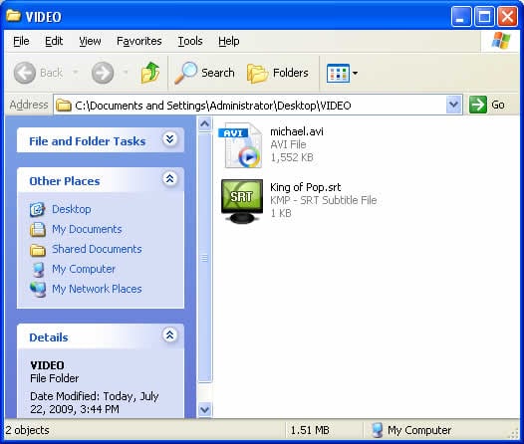Open the Tools menu

click(x=190, y=41)
